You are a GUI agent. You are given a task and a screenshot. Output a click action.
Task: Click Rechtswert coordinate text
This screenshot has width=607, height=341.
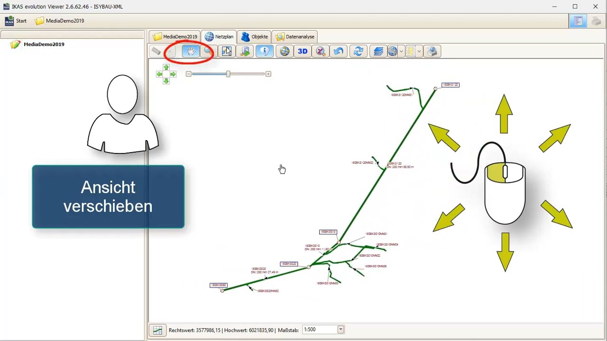pos(194,330)
